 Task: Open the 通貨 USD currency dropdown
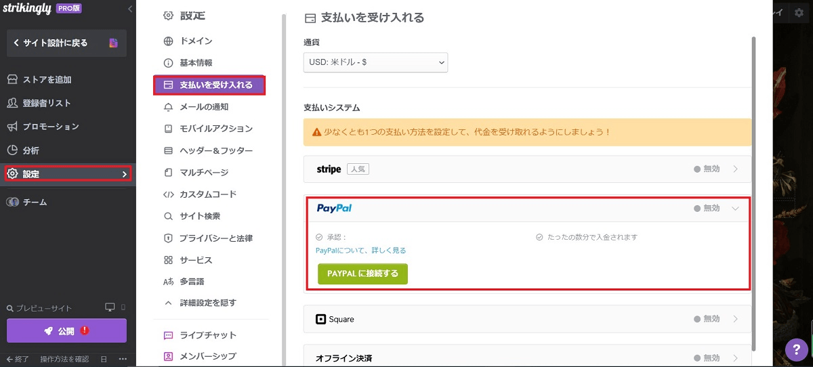tap(376, 62)
